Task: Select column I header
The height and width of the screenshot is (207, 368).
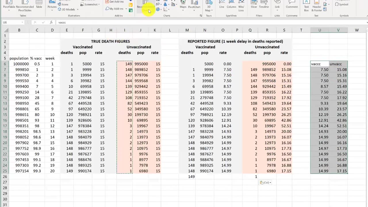Action: point(124,30)
